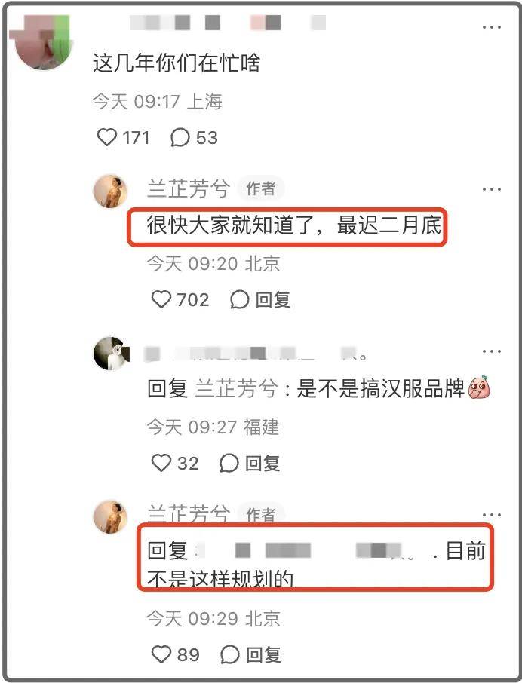522x683 pixels.
Task: Like the top comment with 171 likes
Action: (x=107, y=137)
